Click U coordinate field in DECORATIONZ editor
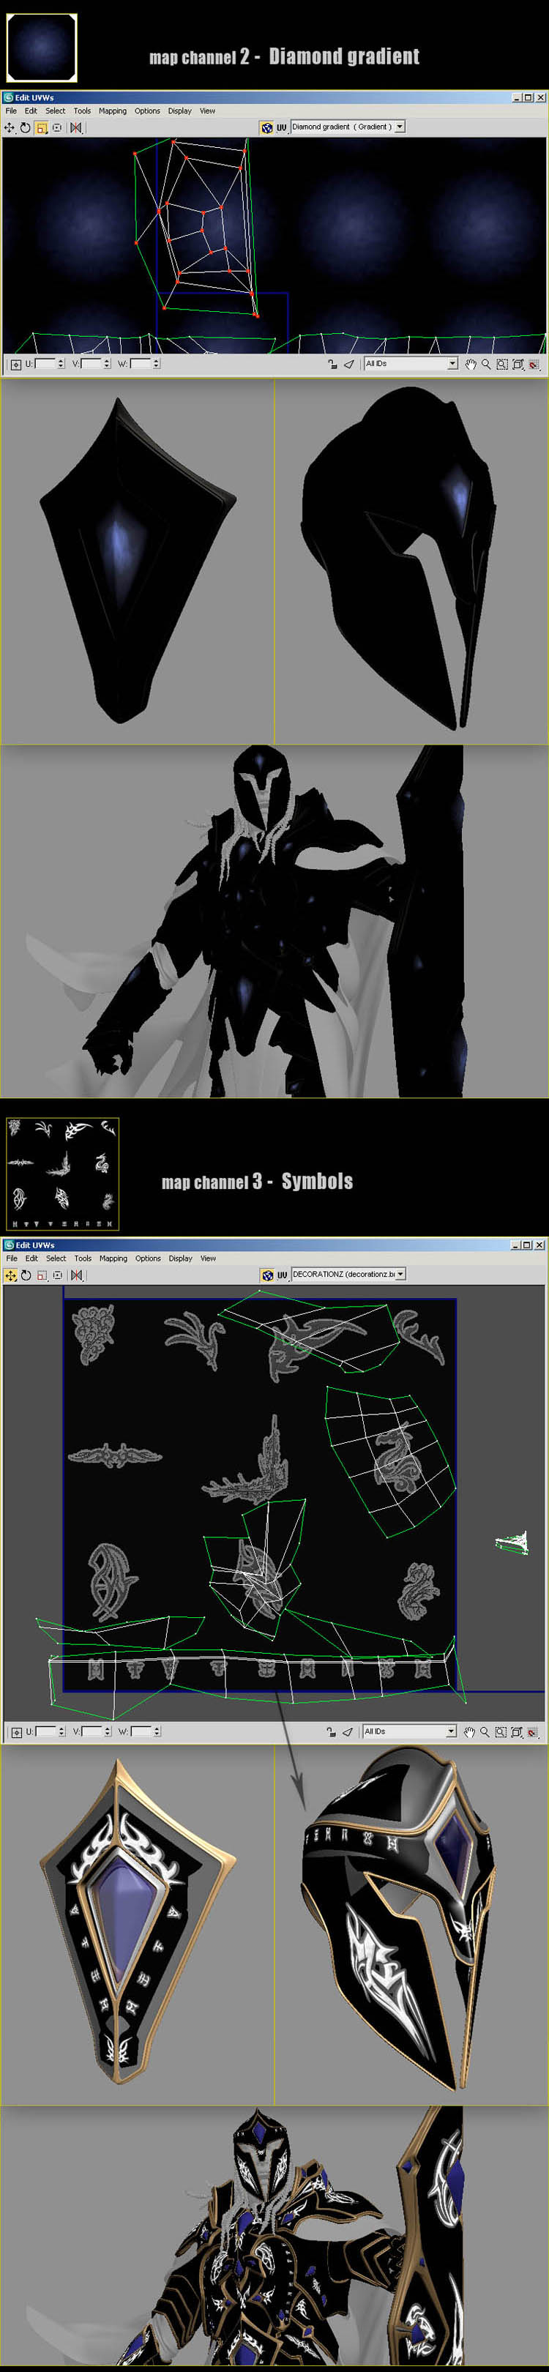 45,1732
